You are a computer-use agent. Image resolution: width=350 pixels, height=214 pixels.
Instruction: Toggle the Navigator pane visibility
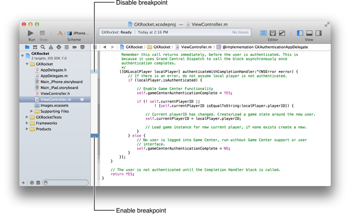(300, 33)
